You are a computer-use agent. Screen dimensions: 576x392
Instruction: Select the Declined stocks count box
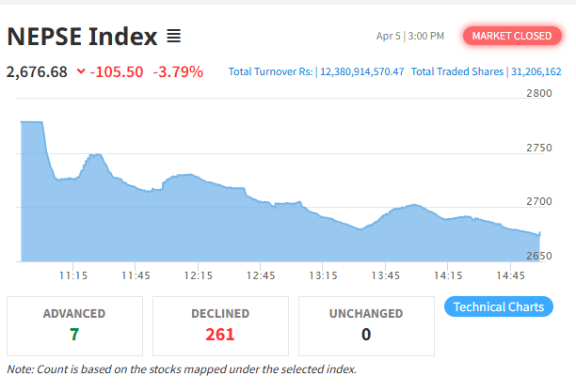[x=220, y=325]
